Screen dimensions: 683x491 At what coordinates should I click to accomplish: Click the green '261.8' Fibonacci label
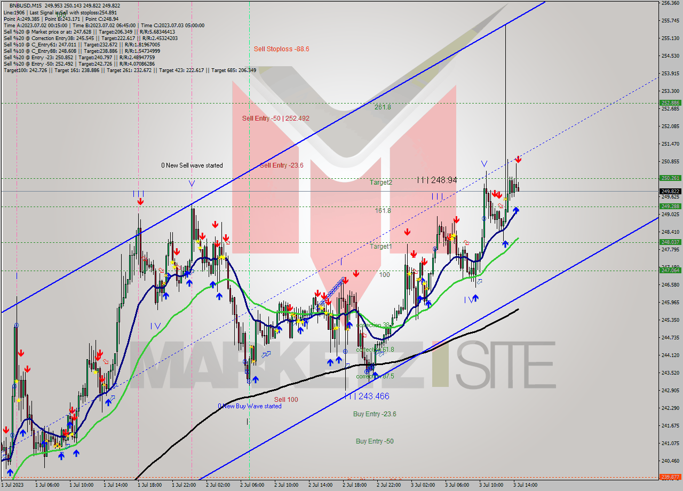[x=382, y=107]
